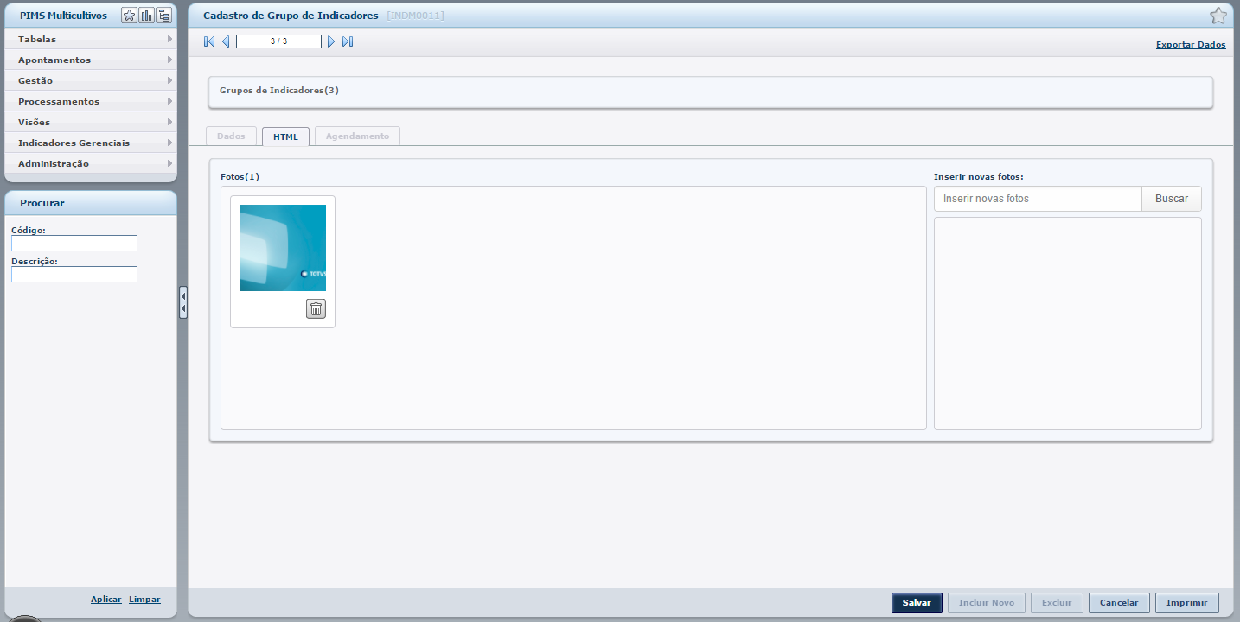Click the favorites star in PIMS Multicultivos header
Viewport: 1240px width, 622px height.
129,16
